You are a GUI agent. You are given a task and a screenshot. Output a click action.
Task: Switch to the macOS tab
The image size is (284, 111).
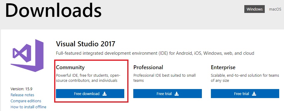(x=275, y=9)
